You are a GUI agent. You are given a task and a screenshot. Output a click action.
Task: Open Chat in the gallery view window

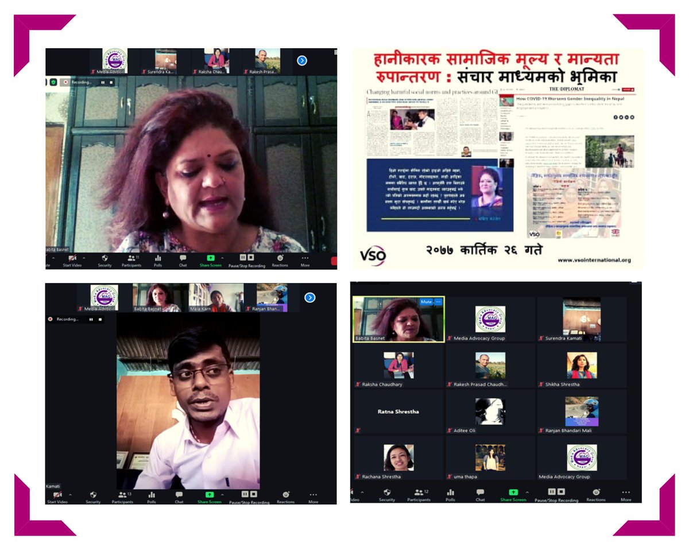[480, 496]
